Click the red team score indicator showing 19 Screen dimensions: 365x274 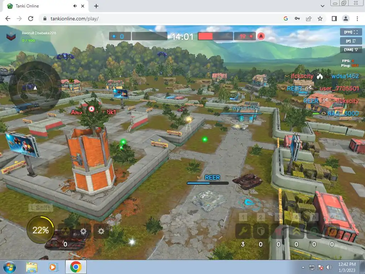245,36
